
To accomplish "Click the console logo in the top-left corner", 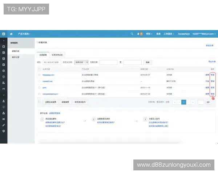I will 4,34.
